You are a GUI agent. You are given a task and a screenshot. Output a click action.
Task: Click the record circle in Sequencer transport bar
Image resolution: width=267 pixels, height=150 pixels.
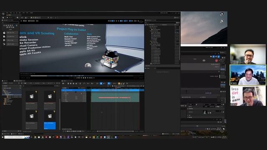tap(64, 131)
